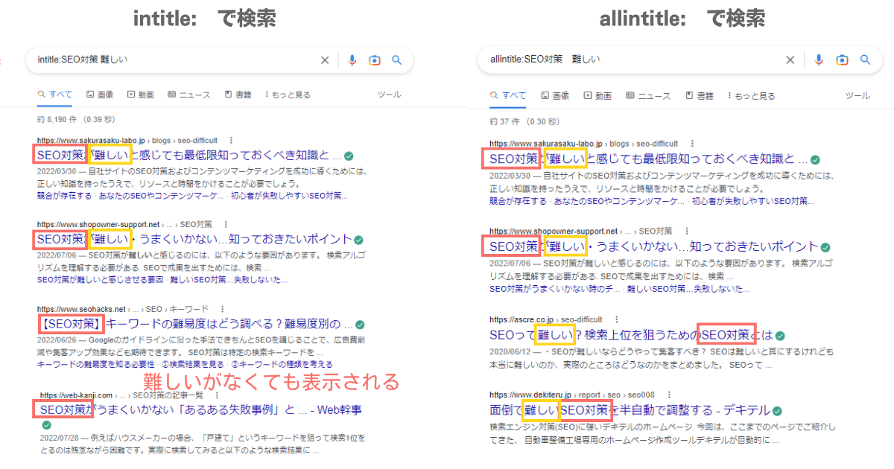Open ツール in allintitle results

pyautogui.click(x=857, y=96)
